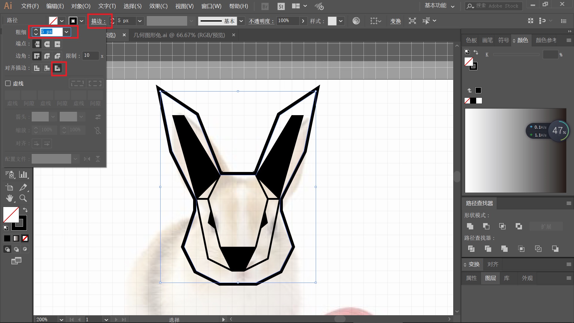
Task: Swap fill and stroke arrow icon
Action: point(25,210)
